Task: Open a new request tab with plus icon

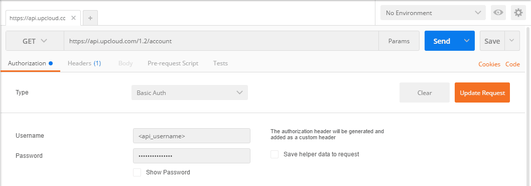Action: coord(90,18)
